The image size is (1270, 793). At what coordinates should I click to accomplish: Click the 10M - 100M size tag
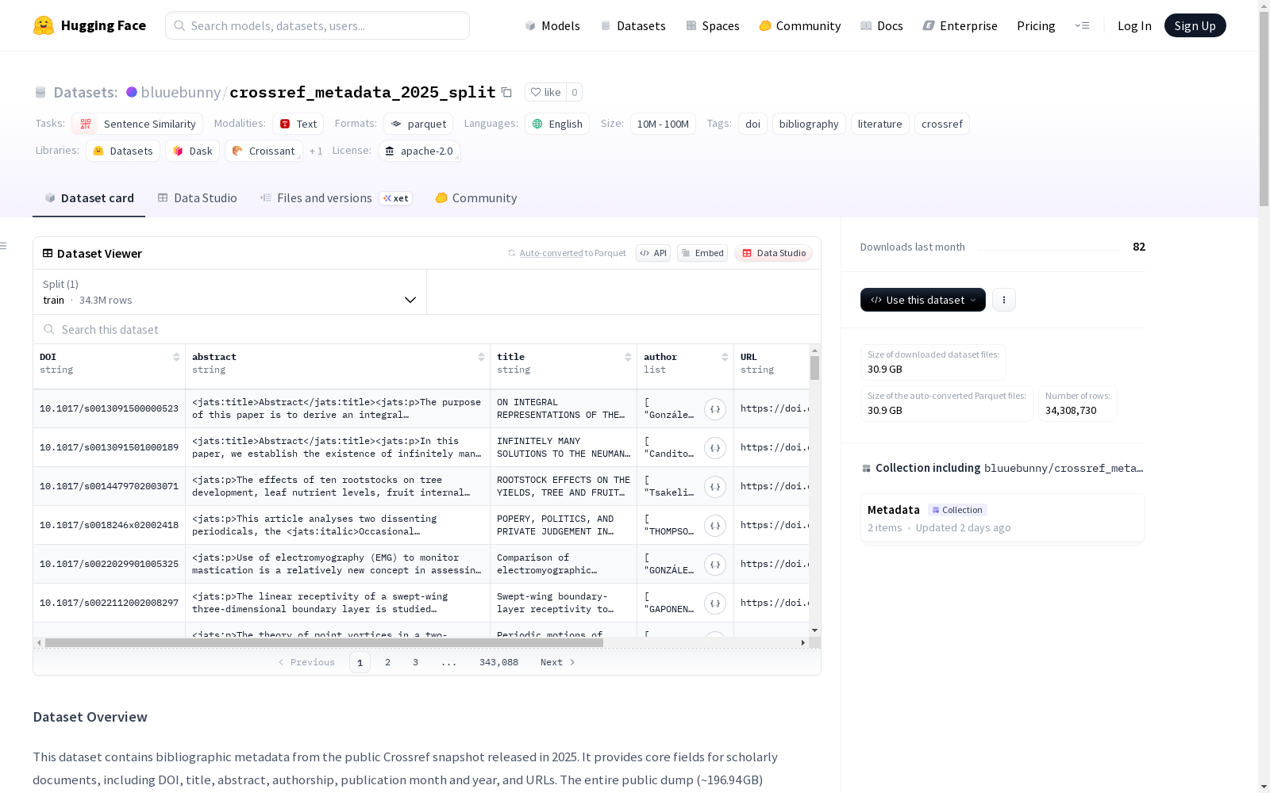663,124
